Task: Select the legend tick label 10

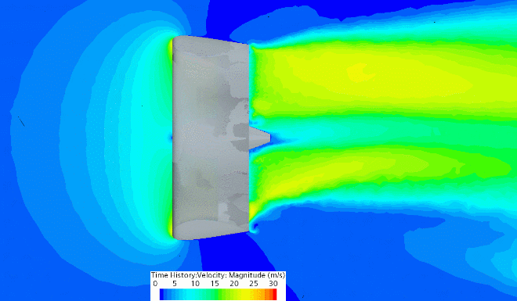Action: 195,283
